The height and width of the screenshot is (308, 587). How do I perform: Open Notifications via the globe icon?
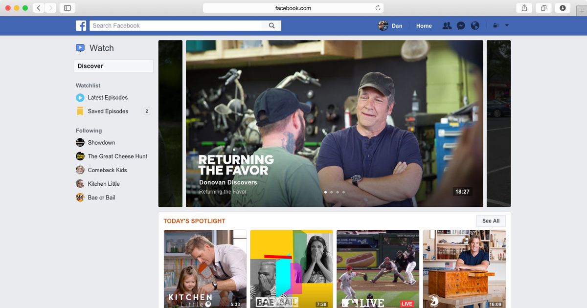(x=475, y=25)
